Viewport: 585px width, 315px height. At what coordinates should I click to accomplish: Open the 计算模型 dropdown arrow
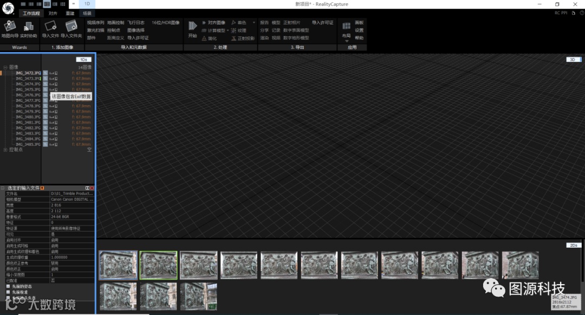227,30
